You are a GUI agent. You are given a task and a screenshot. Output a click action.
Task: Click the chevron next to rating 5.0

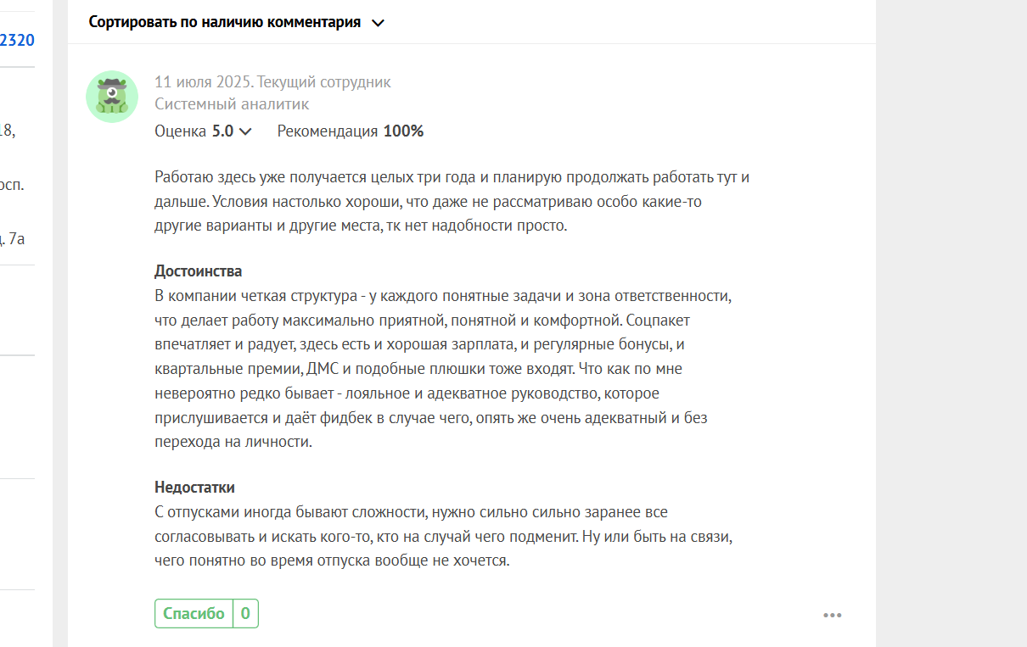pos(245,131)
